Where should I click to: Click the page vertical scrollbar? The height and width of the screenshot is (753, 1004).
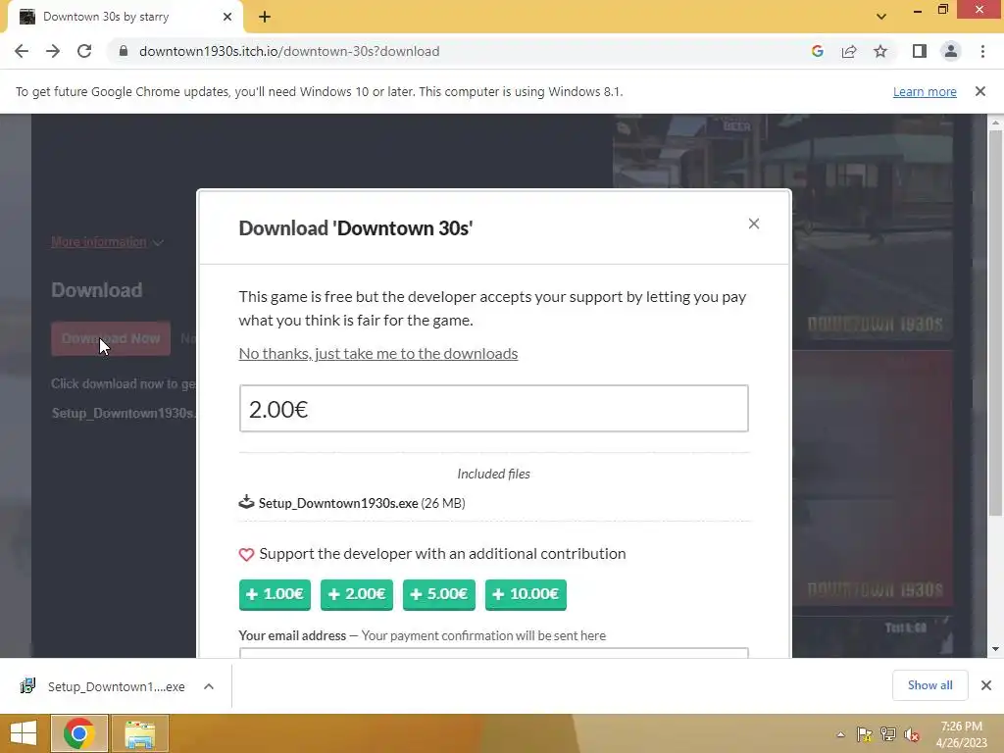(x=995, y=324)
